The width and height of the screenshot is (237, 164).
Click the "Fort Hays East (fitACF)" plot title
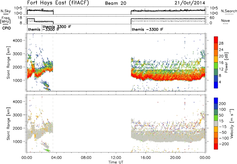pyautogui.click(x=58, y=3)
